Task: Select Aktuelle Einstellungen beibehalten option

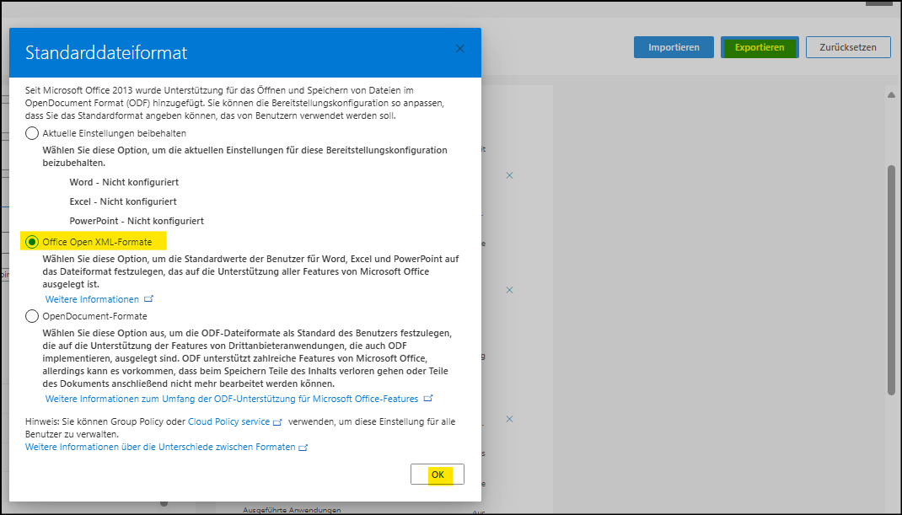Action: [x=31, y=132]
